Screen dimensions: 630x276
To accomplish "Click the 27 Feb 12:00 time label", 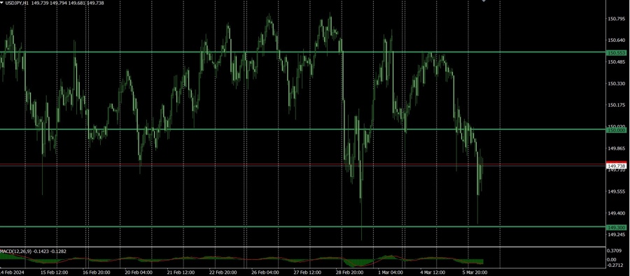I will click(307, 273).
